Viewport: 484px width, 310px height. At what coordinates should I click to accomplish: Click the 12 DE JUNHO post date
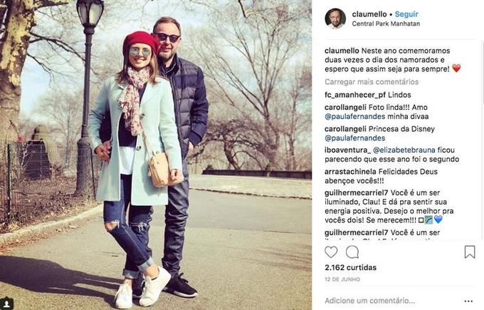tap(342, 279)
